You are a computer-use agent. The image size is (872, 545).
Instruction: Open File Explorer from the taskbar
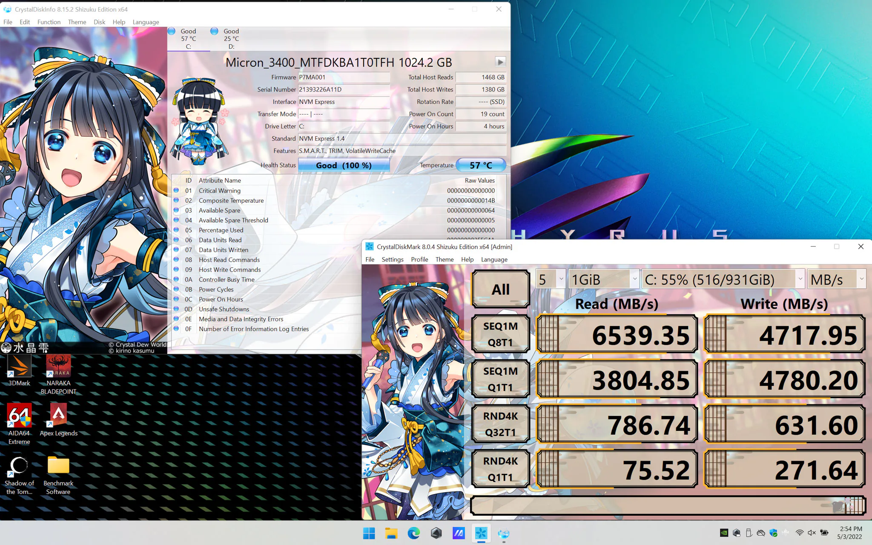coord(391,533)
